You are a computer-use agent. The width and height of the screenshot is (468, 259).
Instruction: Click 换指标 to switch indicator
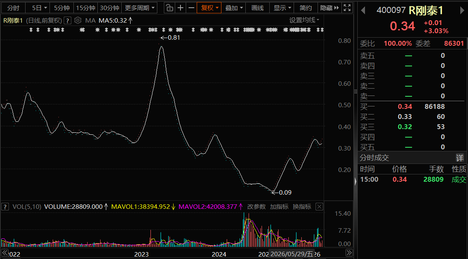[302, 207]
